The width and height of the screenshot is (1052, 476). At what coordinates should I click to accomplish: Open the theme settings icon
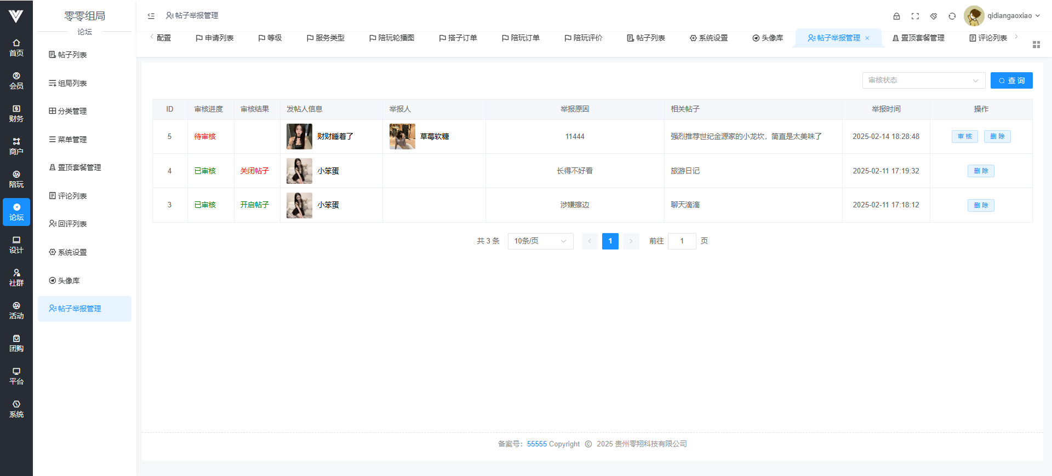[x=934, y=16]
